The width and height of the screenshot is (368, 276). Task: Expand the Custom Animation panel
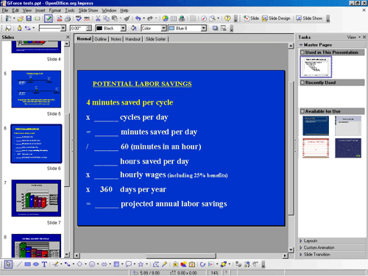(319, 247)
